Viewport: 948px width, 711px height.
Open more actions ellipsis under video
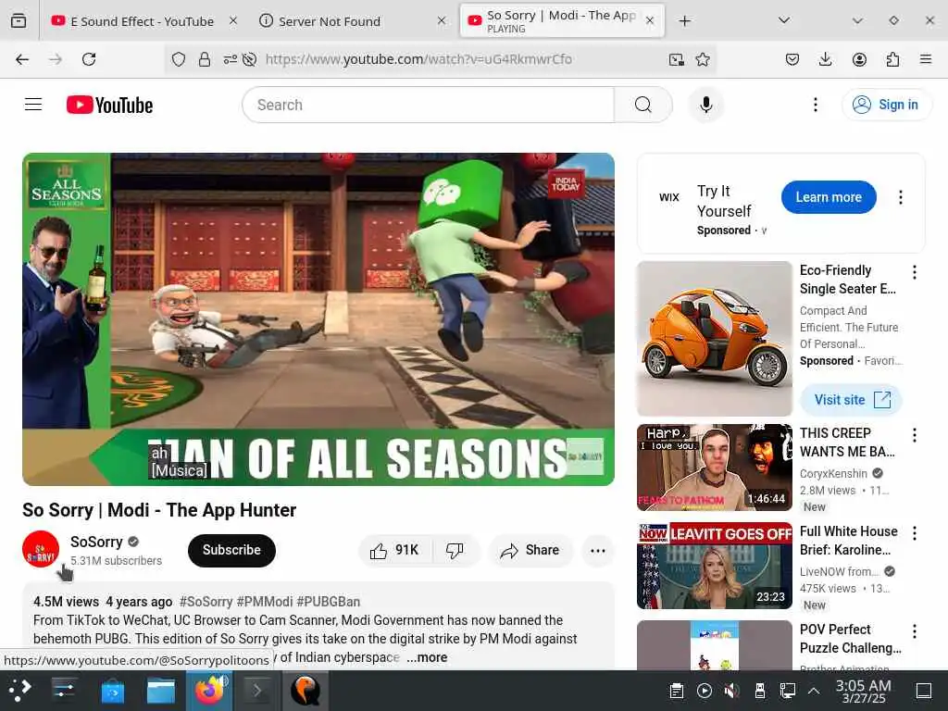coord(598,550)
